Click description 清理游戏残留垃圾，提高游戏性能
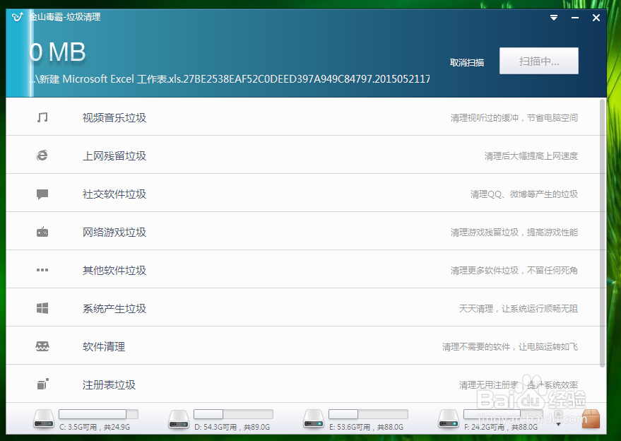 514,233
